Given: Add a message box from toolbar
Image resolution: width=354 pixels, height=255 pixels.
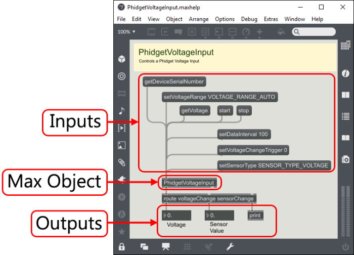Looking at the screenshot, I should tap(165, 32).
